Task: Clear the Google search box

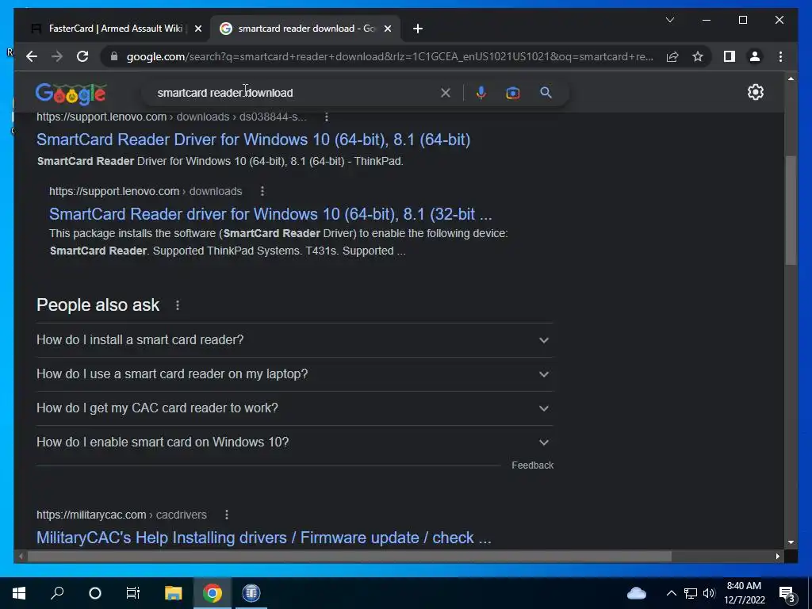Action: click(446, 93)
